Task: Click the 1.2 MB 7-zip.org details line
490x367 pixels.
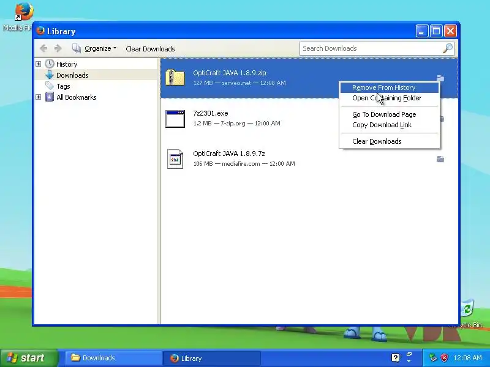Action: (x=236, y=124)
